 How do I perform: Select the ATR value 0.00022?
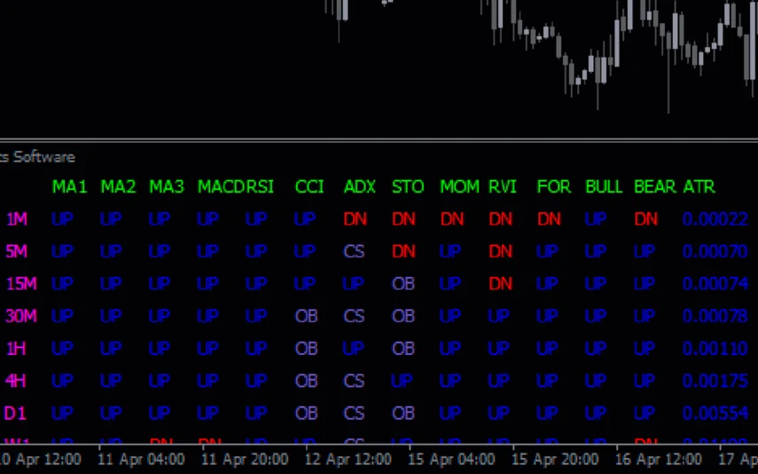click(715, 219)
